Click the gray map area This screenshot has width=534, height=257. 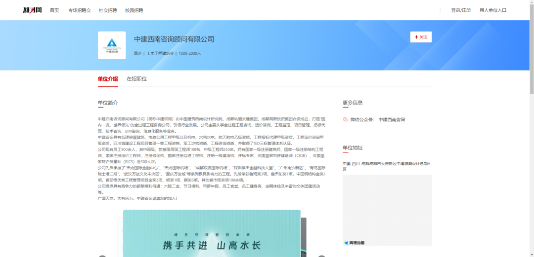[387, 210]
